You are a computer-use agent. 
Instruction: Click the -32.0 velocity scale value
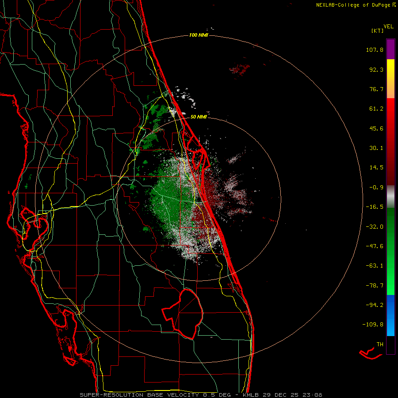(x=375, y=227)
